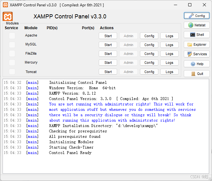Click the PID(s) column header
212x181 pixels.
click(52, 28)
